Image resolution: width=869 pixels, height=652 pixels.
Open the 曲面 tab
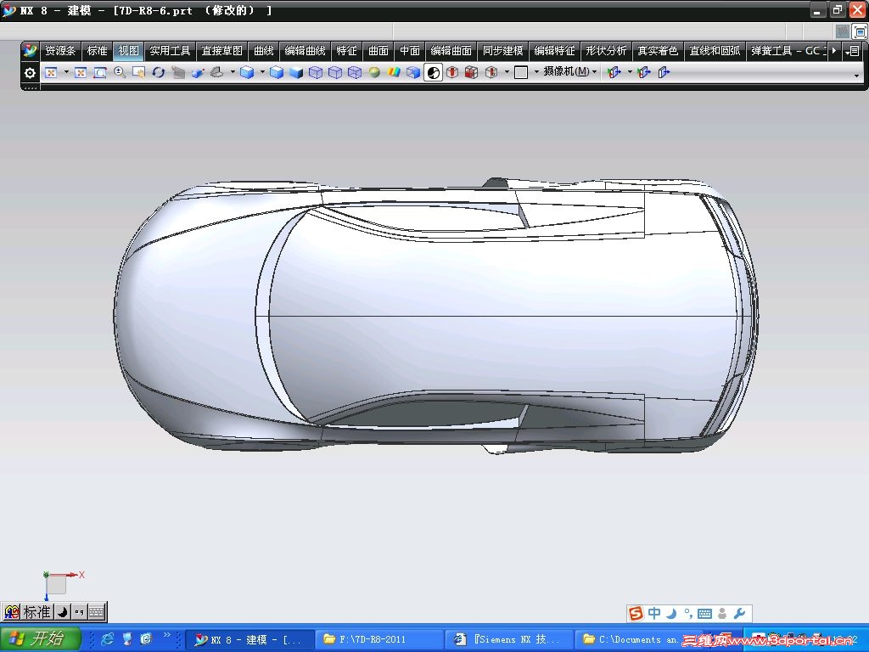(x=378, y=51)
